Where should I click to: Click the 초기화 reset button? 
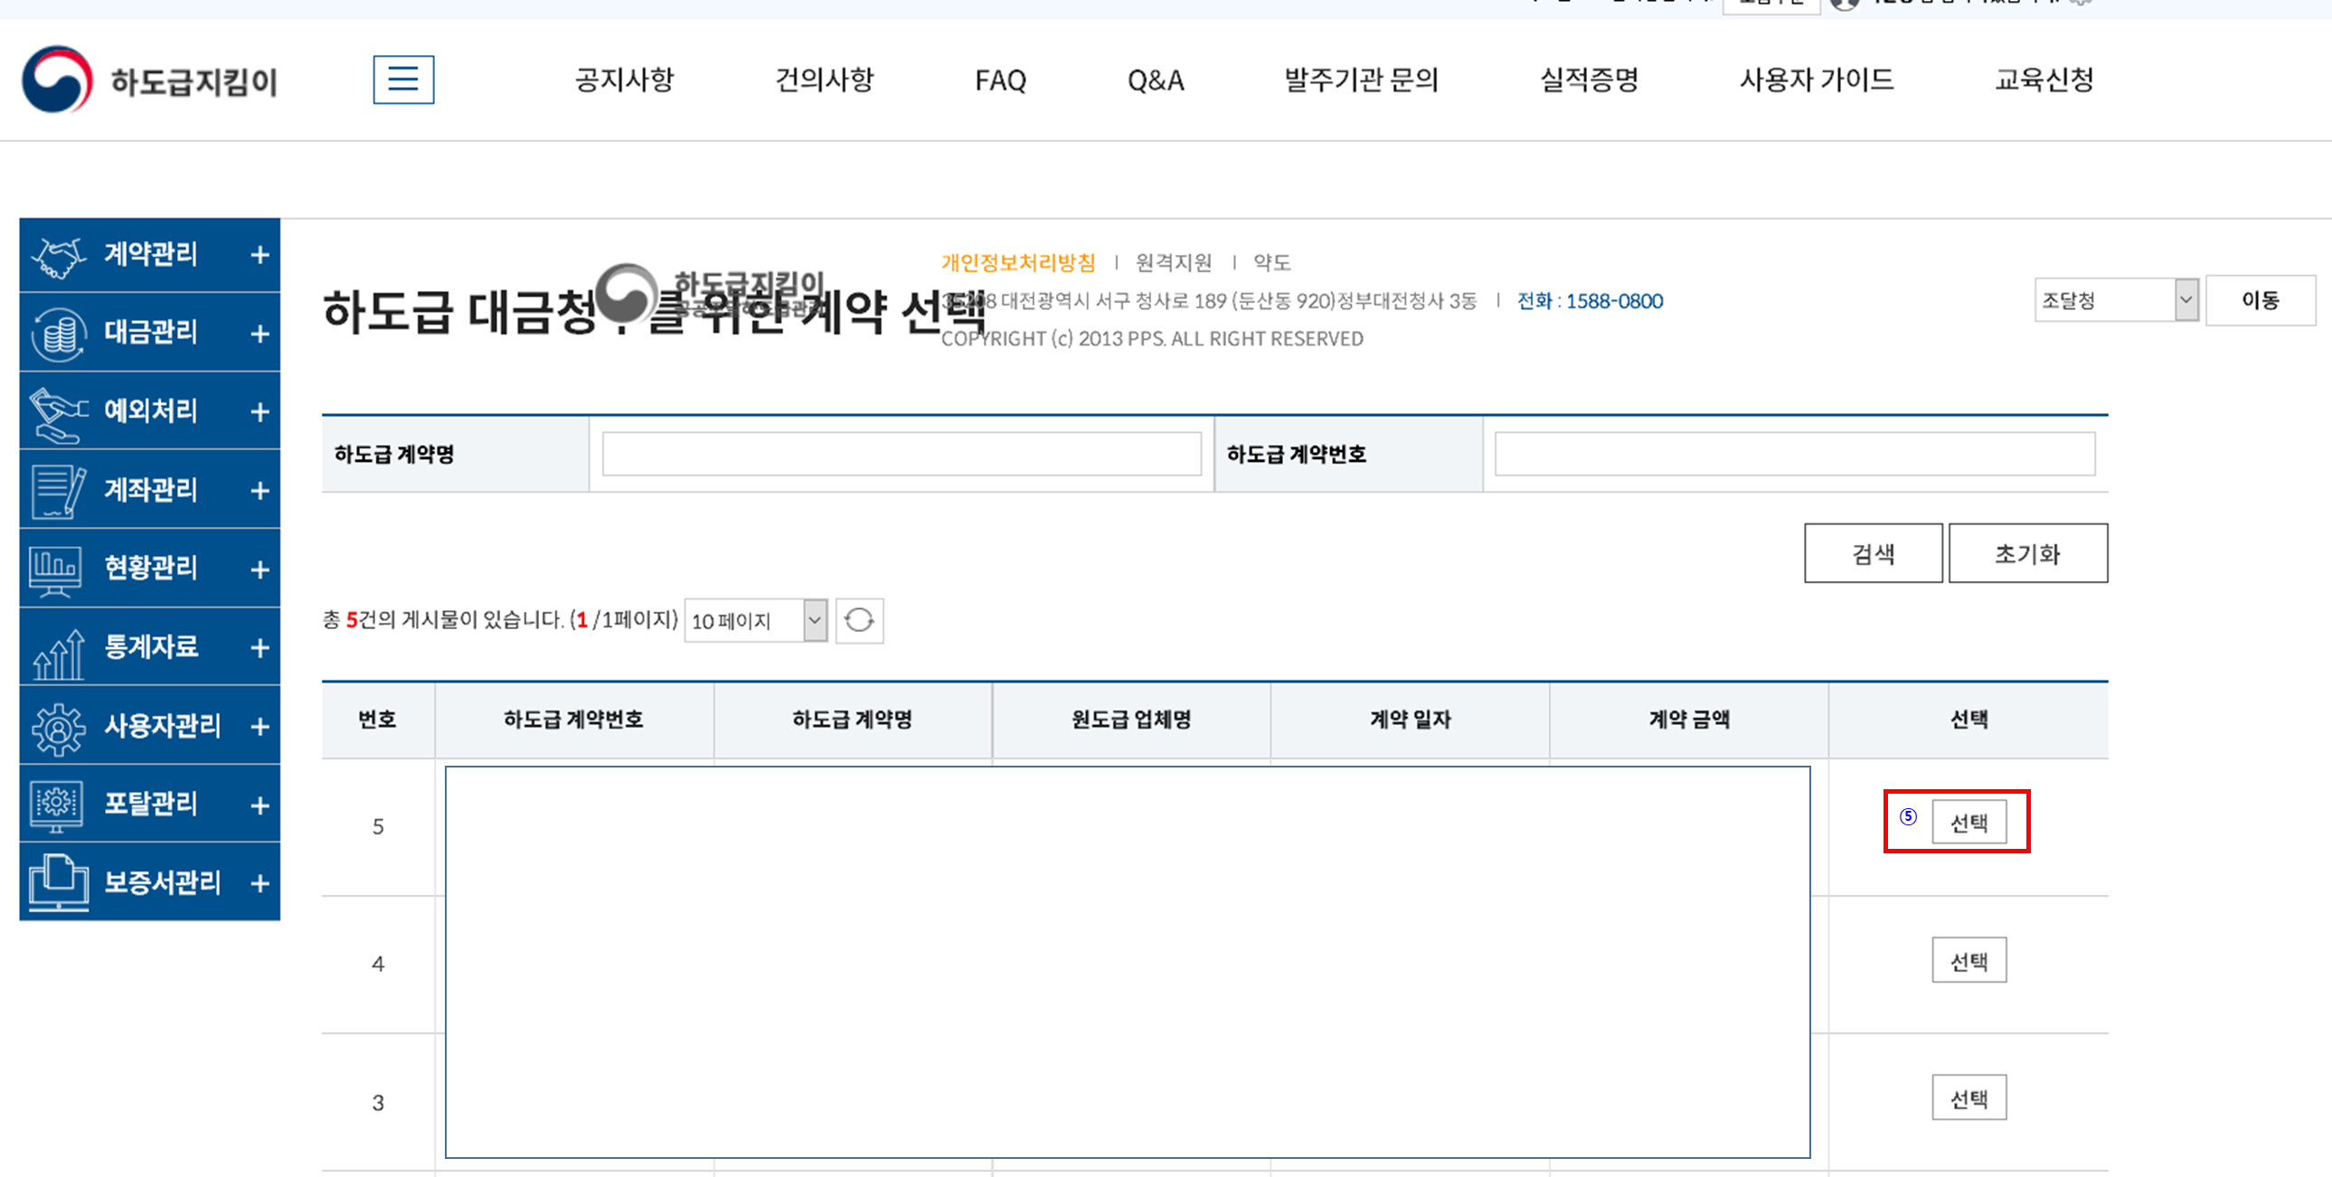click(x=2027, y=553)
